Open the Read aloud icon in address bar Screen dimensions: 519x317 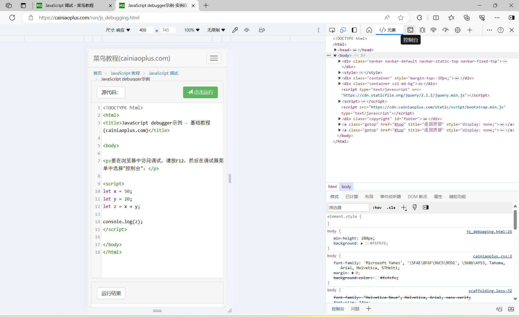coord(387,18)
